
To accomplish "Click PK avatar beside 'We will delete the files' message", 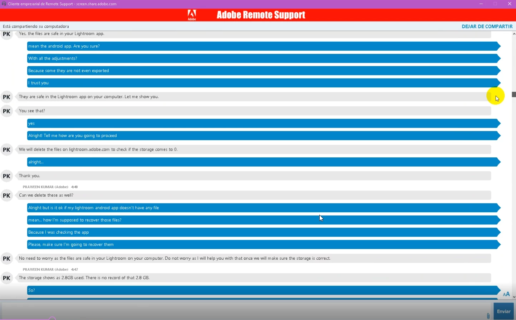I will [7, 150].
